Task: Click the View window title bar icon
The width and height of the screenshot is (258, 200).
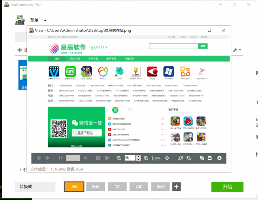Action: pos(31,30)
